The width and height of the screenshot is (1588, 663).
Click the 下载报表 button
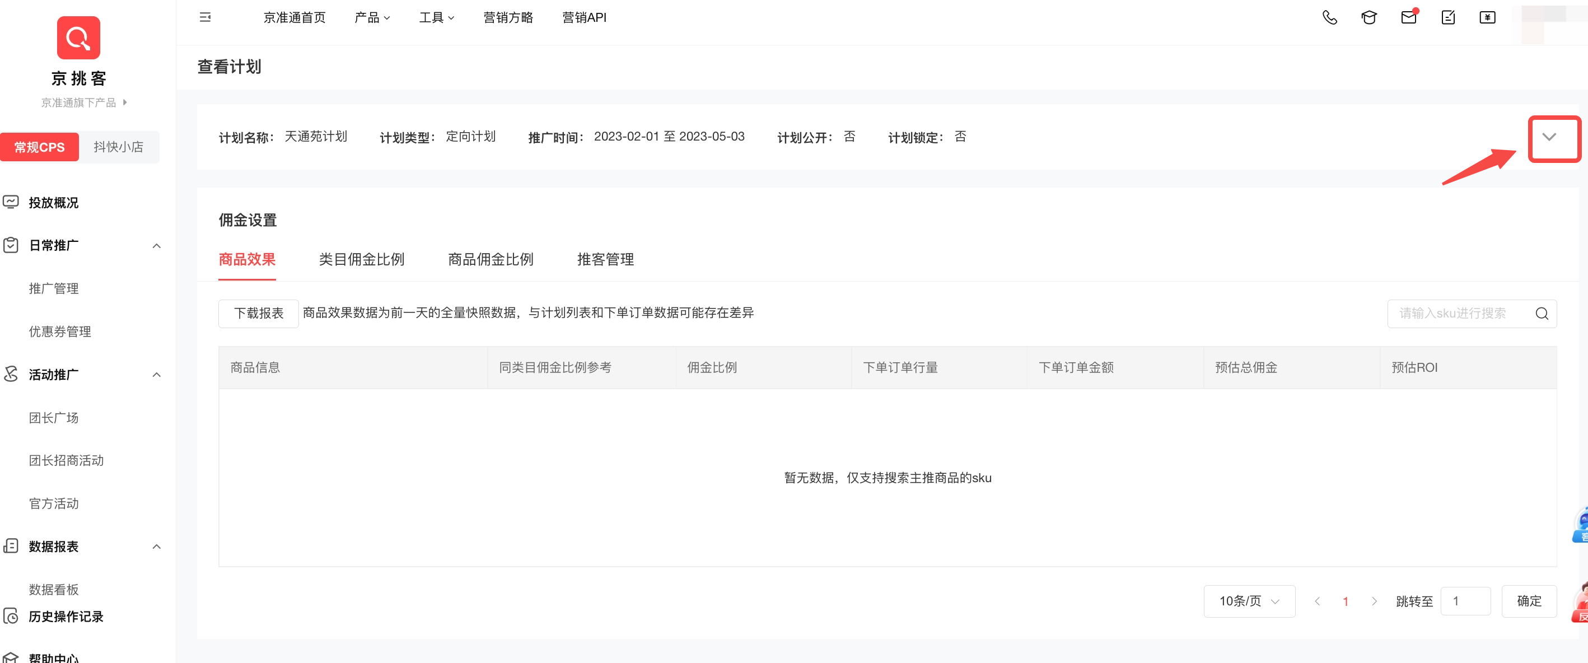coord(258,314)
